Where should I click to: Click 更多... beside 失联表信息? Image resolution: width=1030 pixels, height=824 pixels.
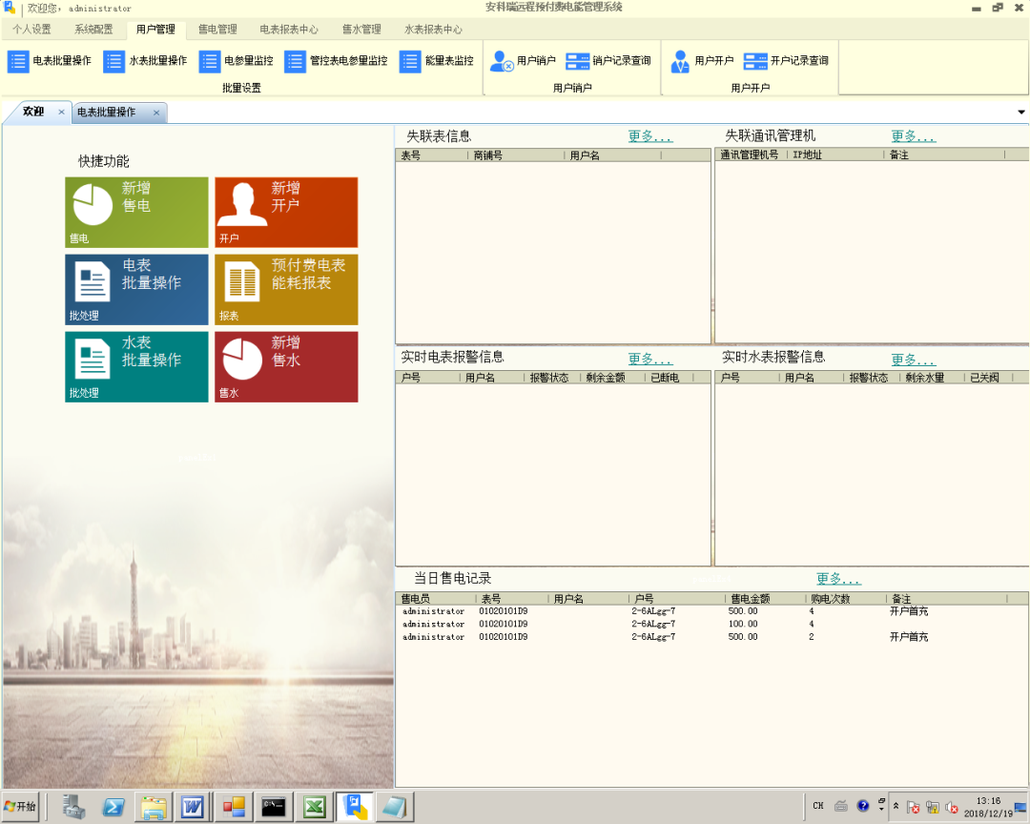(x=649, y=136)
